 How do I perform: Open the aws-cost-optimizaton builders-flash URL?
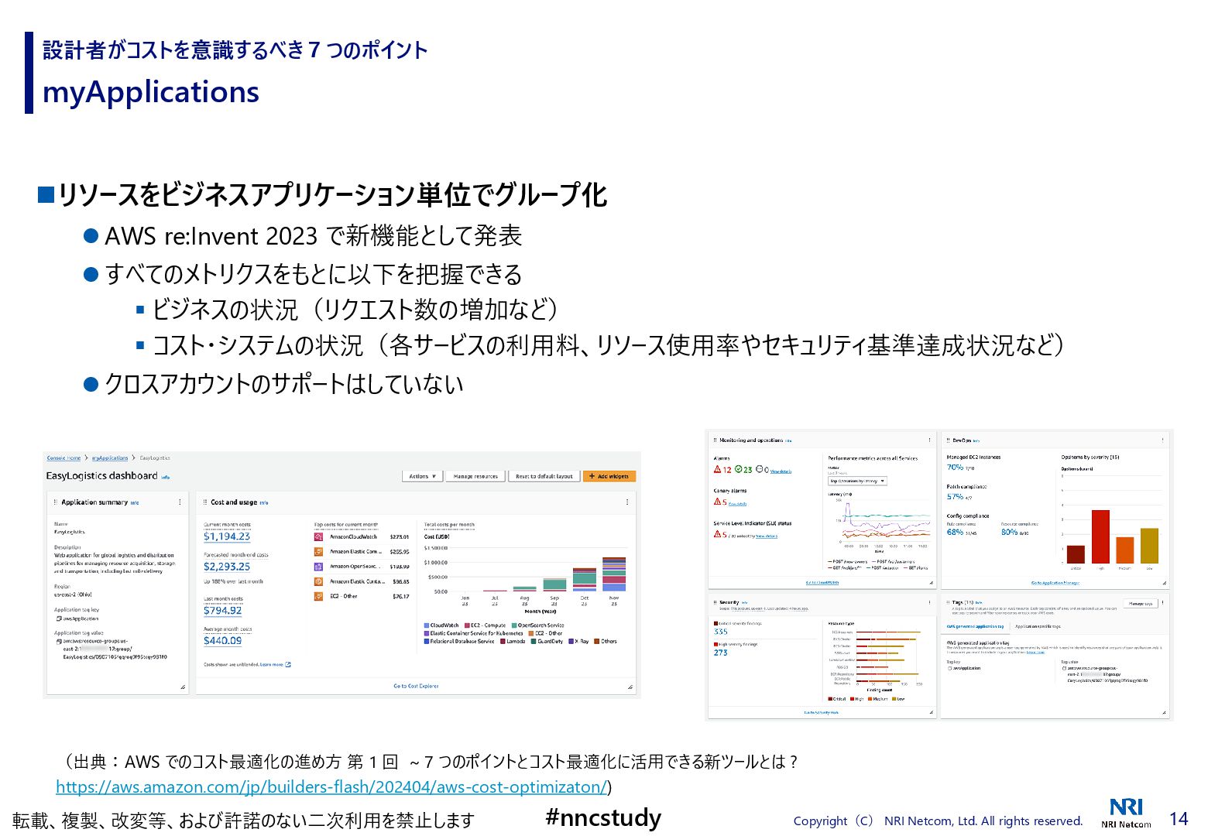coord(331,787)
